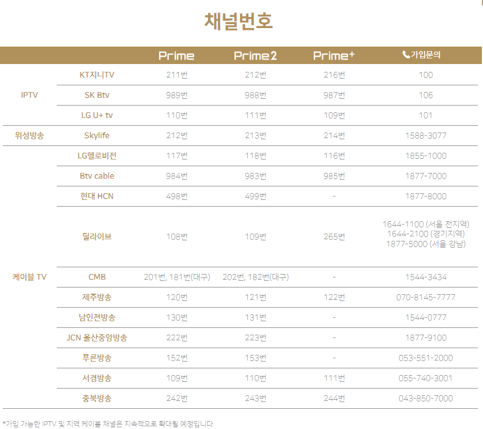483x429 pixels.
Task: Click 현대 HCN Prime channel 498번
Action: pyautogui.click(x=177, y=196)
